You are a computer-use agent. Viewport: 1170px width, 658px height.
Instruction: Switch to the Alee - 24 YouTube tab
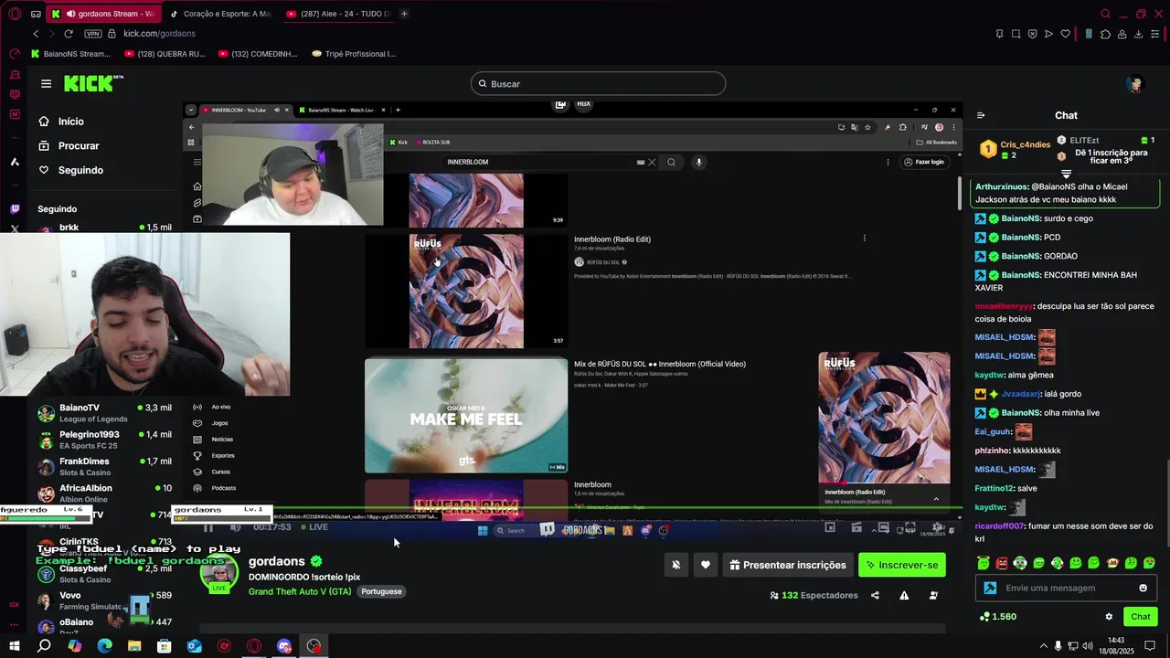(337, 14)
